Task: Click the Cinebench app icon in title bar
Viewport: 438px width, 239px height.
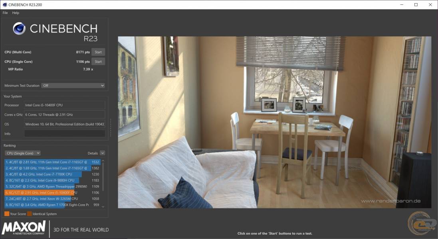Action: [x=4, y=5]
